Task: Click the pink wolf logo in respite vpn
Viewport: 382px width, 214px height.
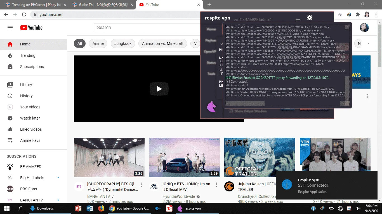Action: point(212,106)
